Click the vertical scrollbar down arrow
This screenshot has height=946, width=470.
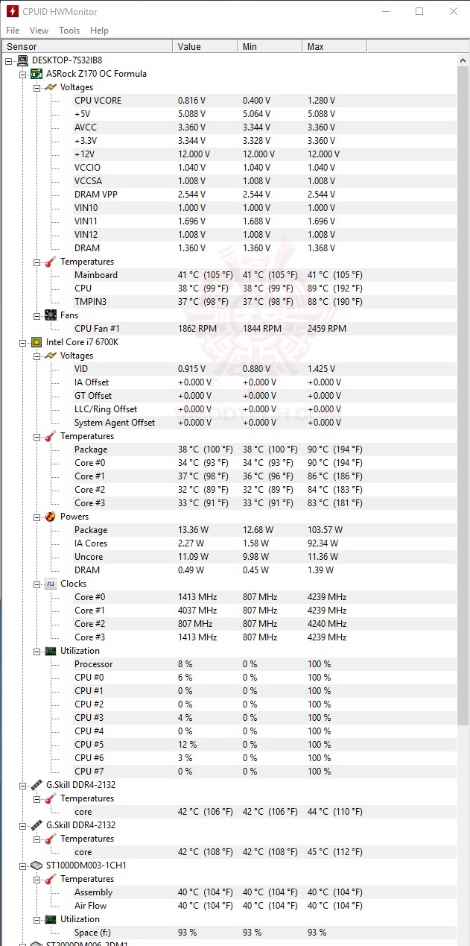[x=463, y=939]
